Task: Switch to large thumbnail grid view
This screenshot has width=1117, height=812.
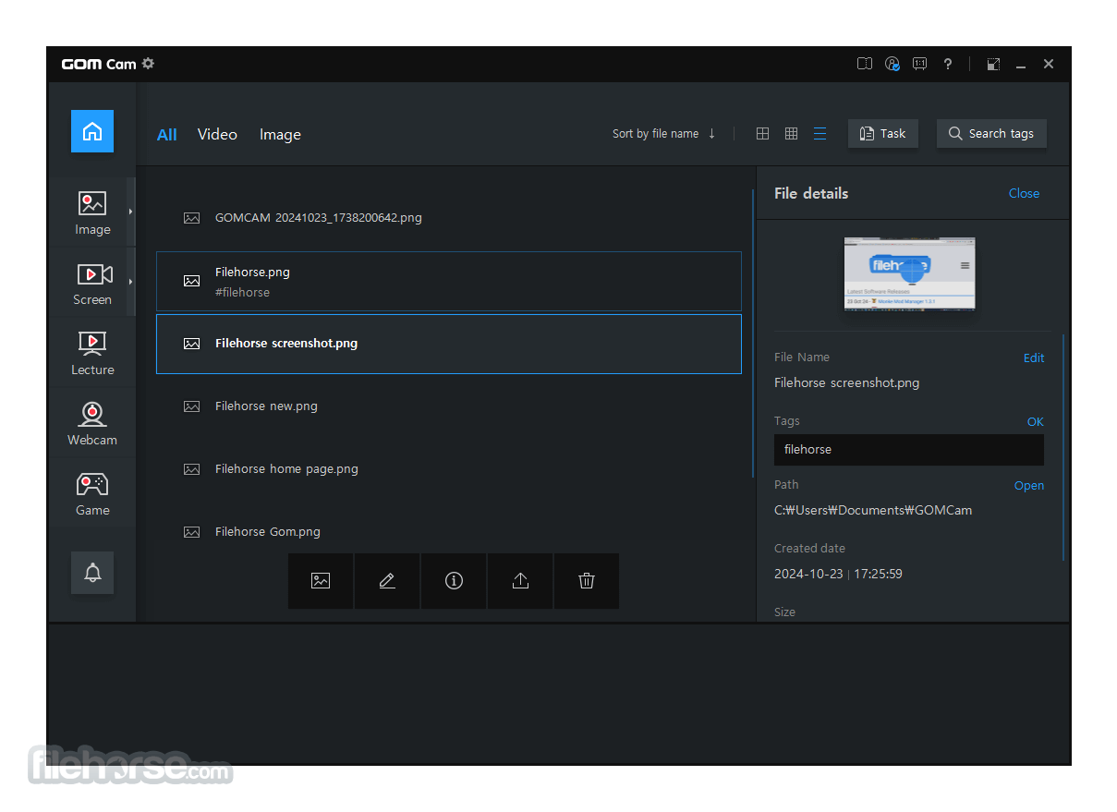Action: pos(762,134)
